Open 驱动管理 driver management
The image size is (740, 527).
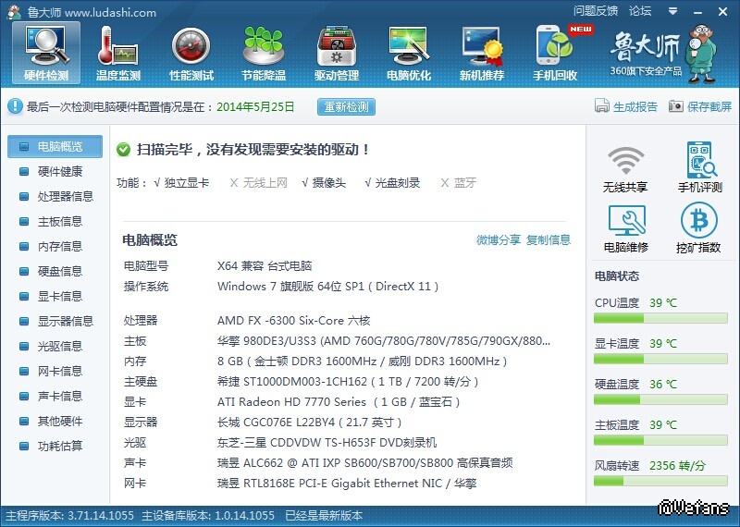[x=337, y=54]
